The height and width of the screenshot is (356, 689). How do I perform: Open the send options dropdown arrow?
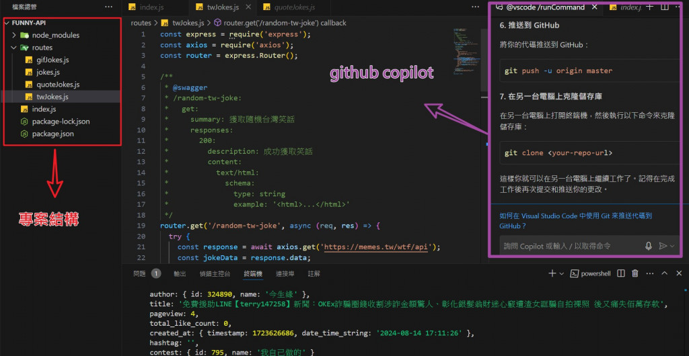point(672,246)
